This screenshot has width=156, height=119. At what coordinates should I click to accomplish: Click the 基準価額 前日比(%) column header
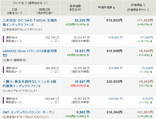pos(75,8)
